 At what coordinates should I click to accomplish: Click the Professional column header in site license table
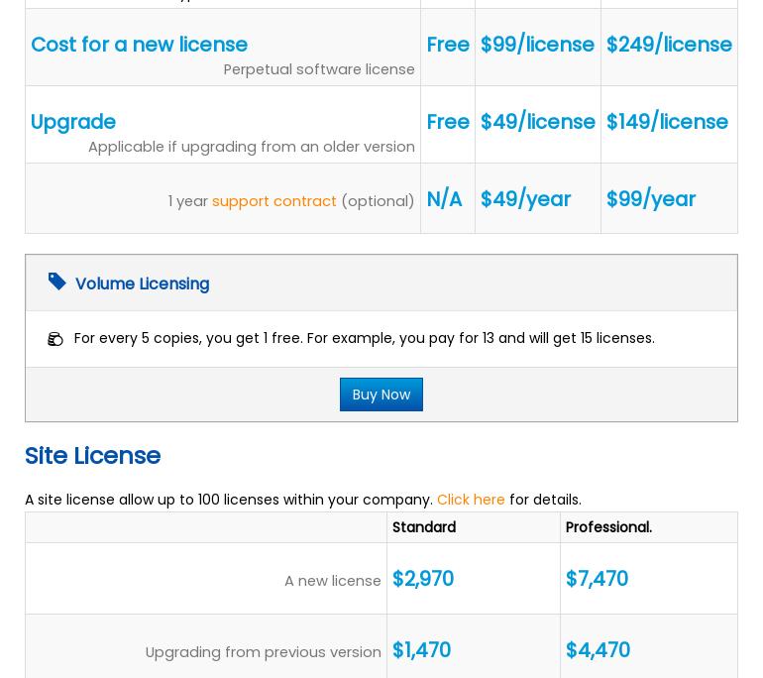pos(608,527)
